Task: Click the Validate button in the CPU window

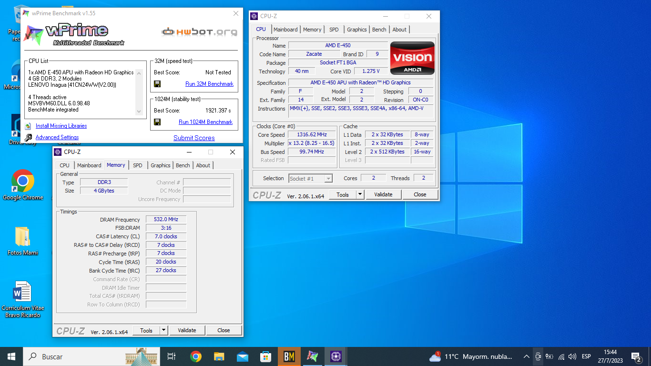Action: tap(383, 194)
